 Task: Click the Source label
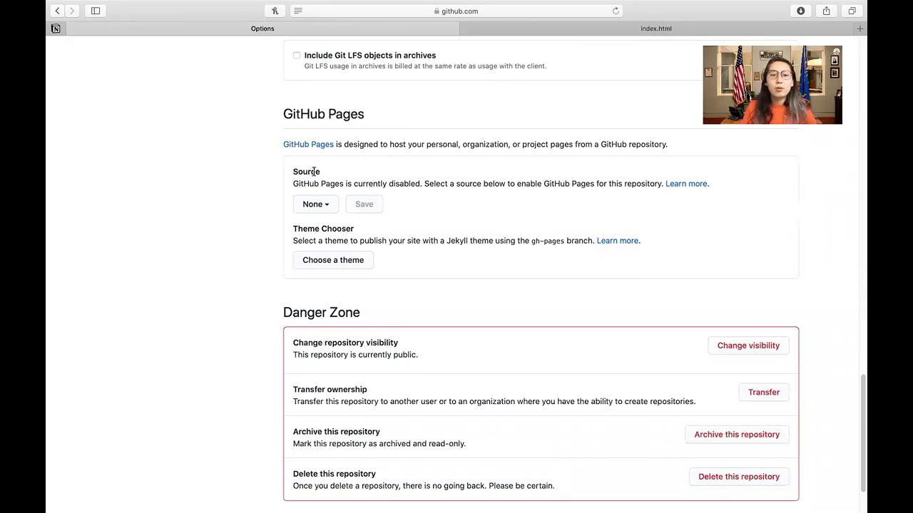(x=306, y=172)
